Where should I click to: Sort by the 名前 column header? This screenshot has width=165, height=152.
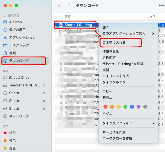(67, 16)
